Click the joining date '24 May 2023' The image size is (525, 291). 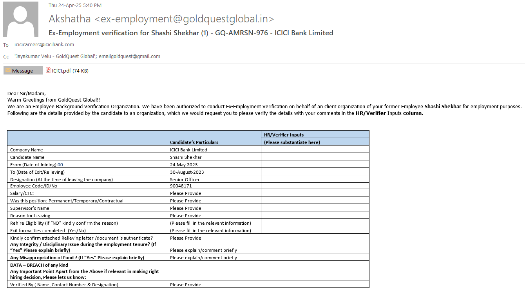coord(184,165)
